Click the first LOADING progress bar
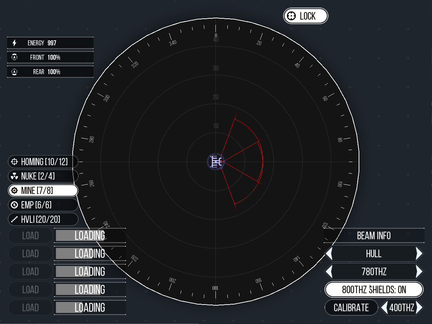 [90, 235]
